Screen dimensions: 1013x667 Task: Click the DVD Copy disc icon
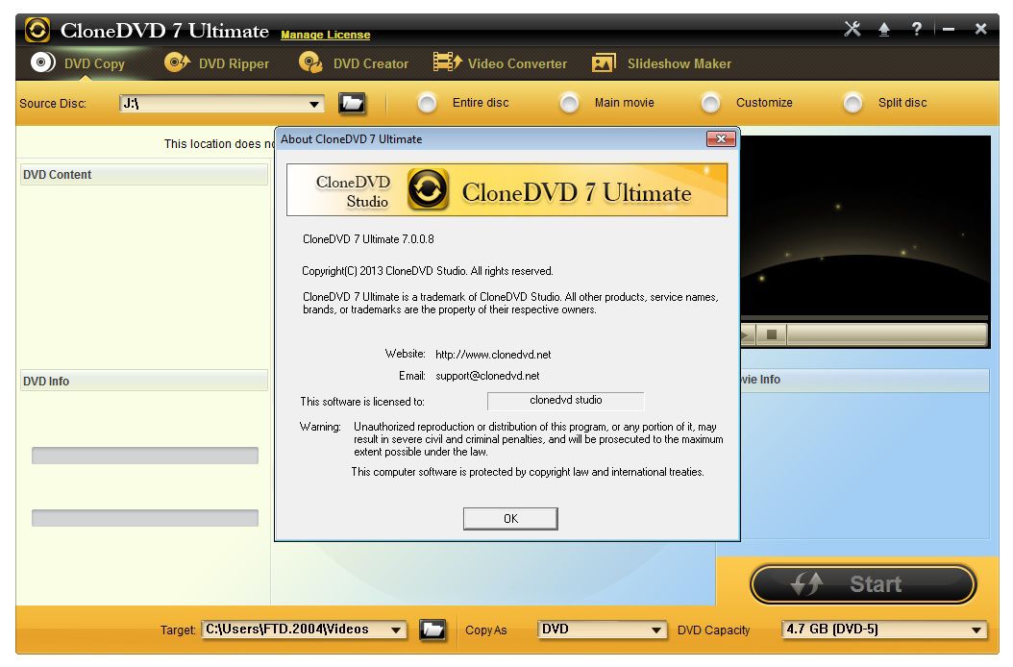click(42, 62)
